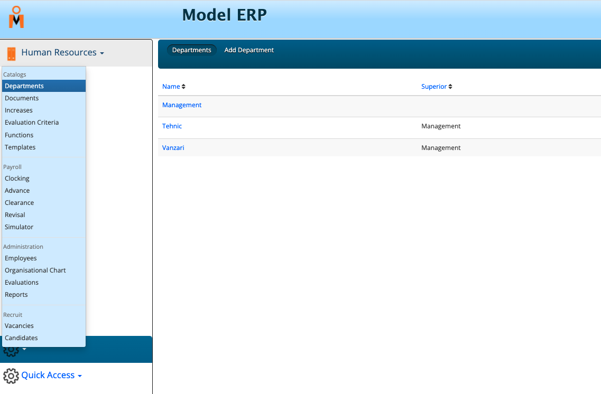Sort by Name column arrows
The height and width of the screenshot is (394, 601).
tap(183, 87)
